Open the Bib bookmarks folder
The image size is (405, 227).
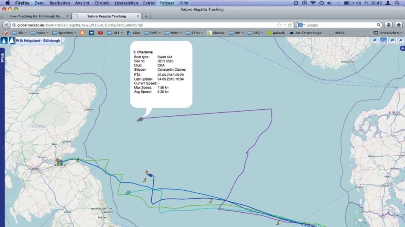tap(19, 33)
